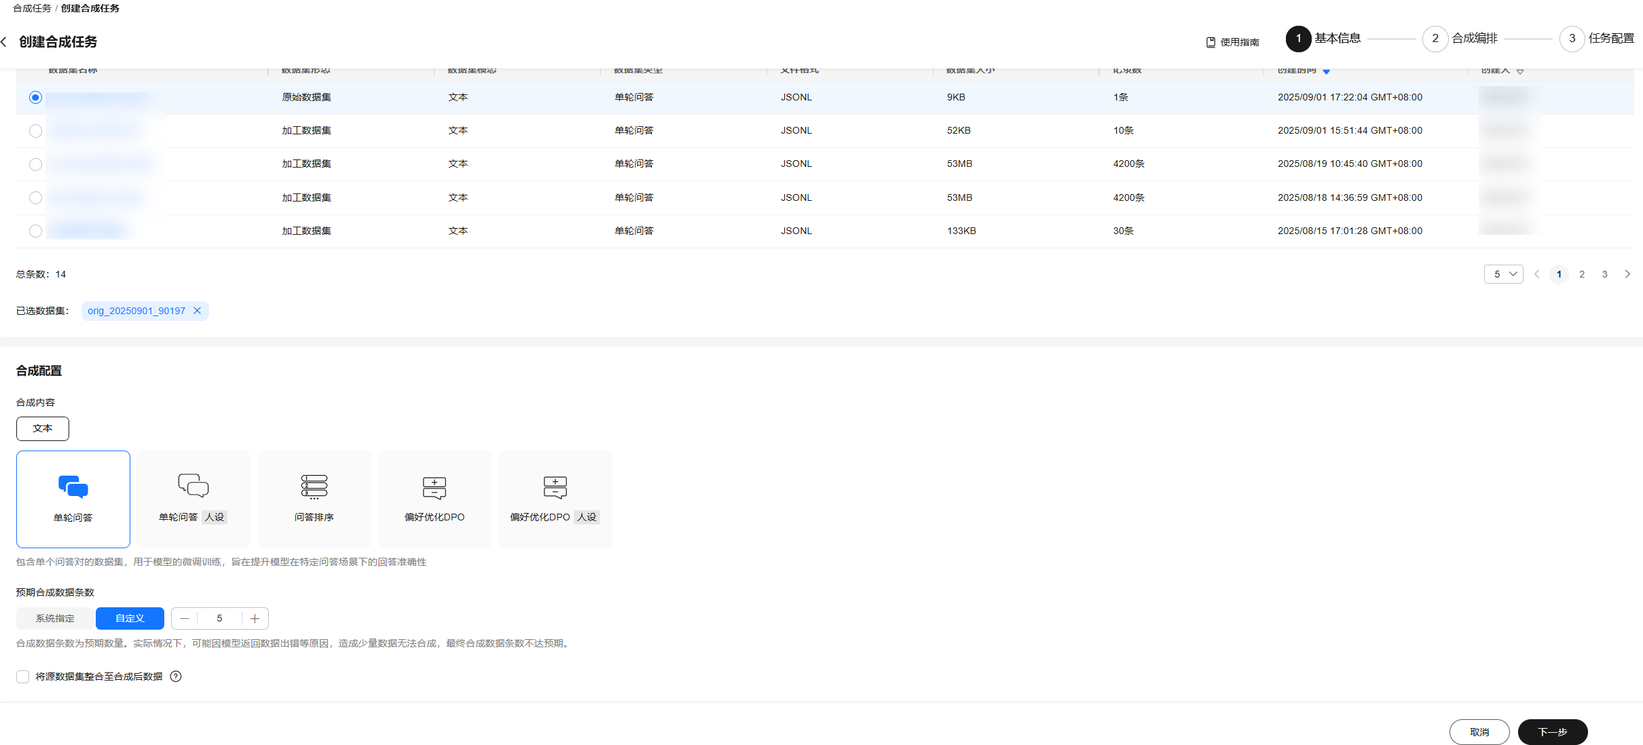This screenshot has height=745, width=1643.
Task: Open the 创建人 column filter
Action: 1520,71
